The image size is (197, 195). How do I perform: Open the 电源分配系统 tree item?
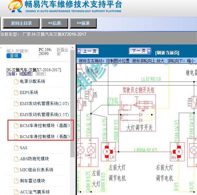32,81
